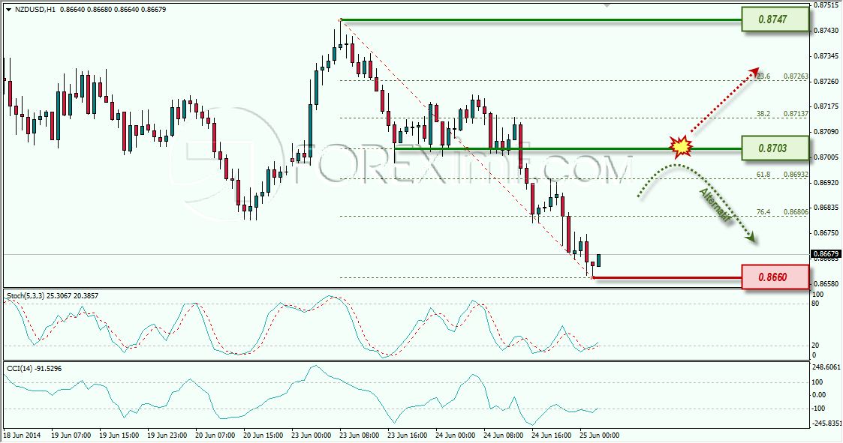The image size is (843, 443).
Task: Click the 0.87005 price axis value
Action: [827, 157]
